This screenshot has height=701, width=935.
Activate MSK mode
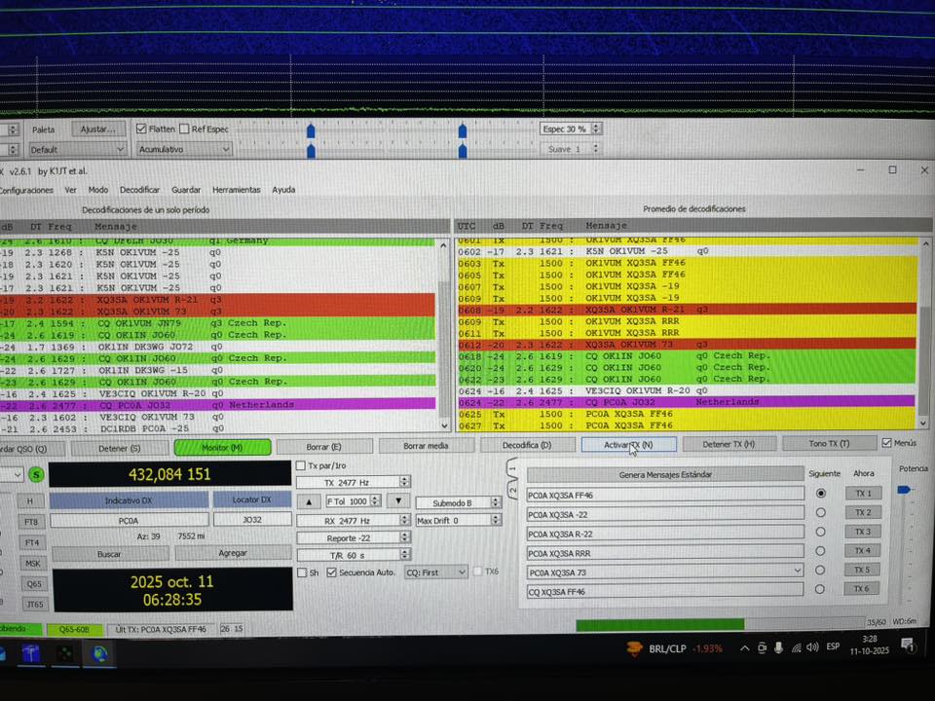click(31, 565)
